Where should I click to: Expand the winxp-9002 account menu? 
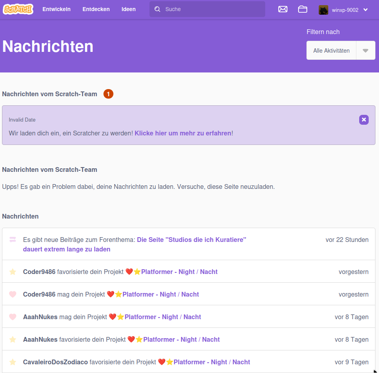[x=366, y=10]
